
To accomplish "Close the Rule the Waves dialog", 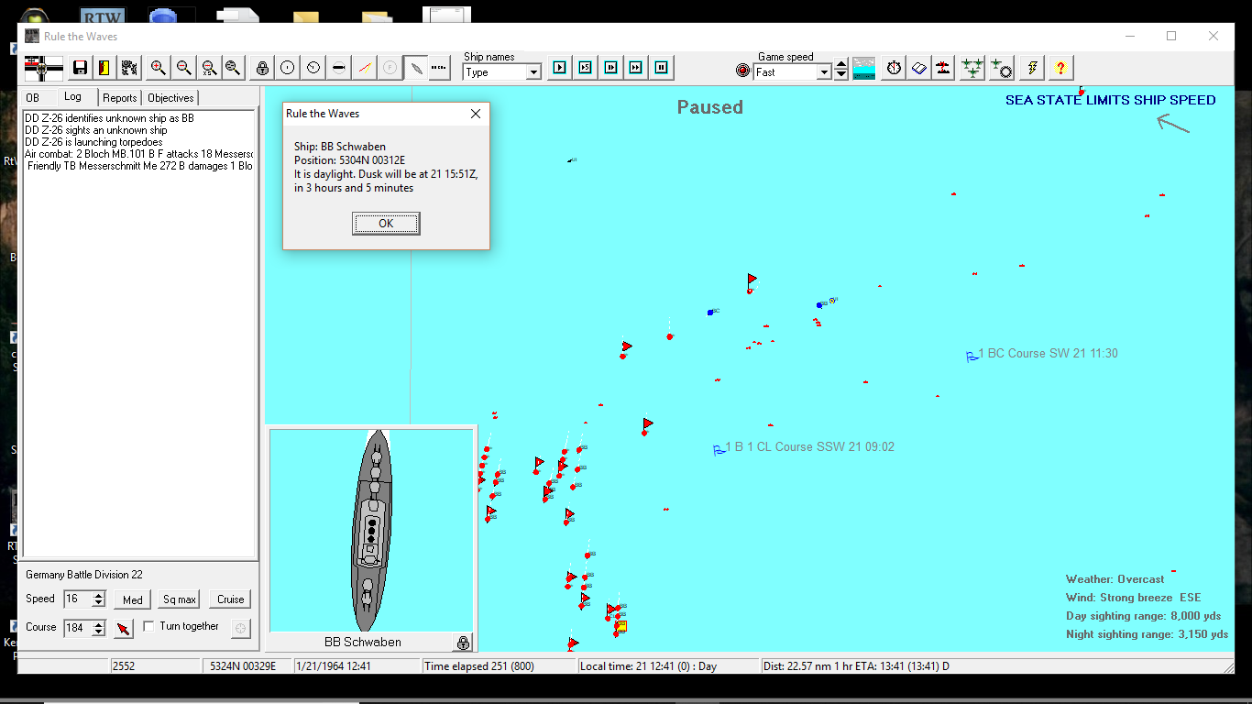I will pos(476,114).
